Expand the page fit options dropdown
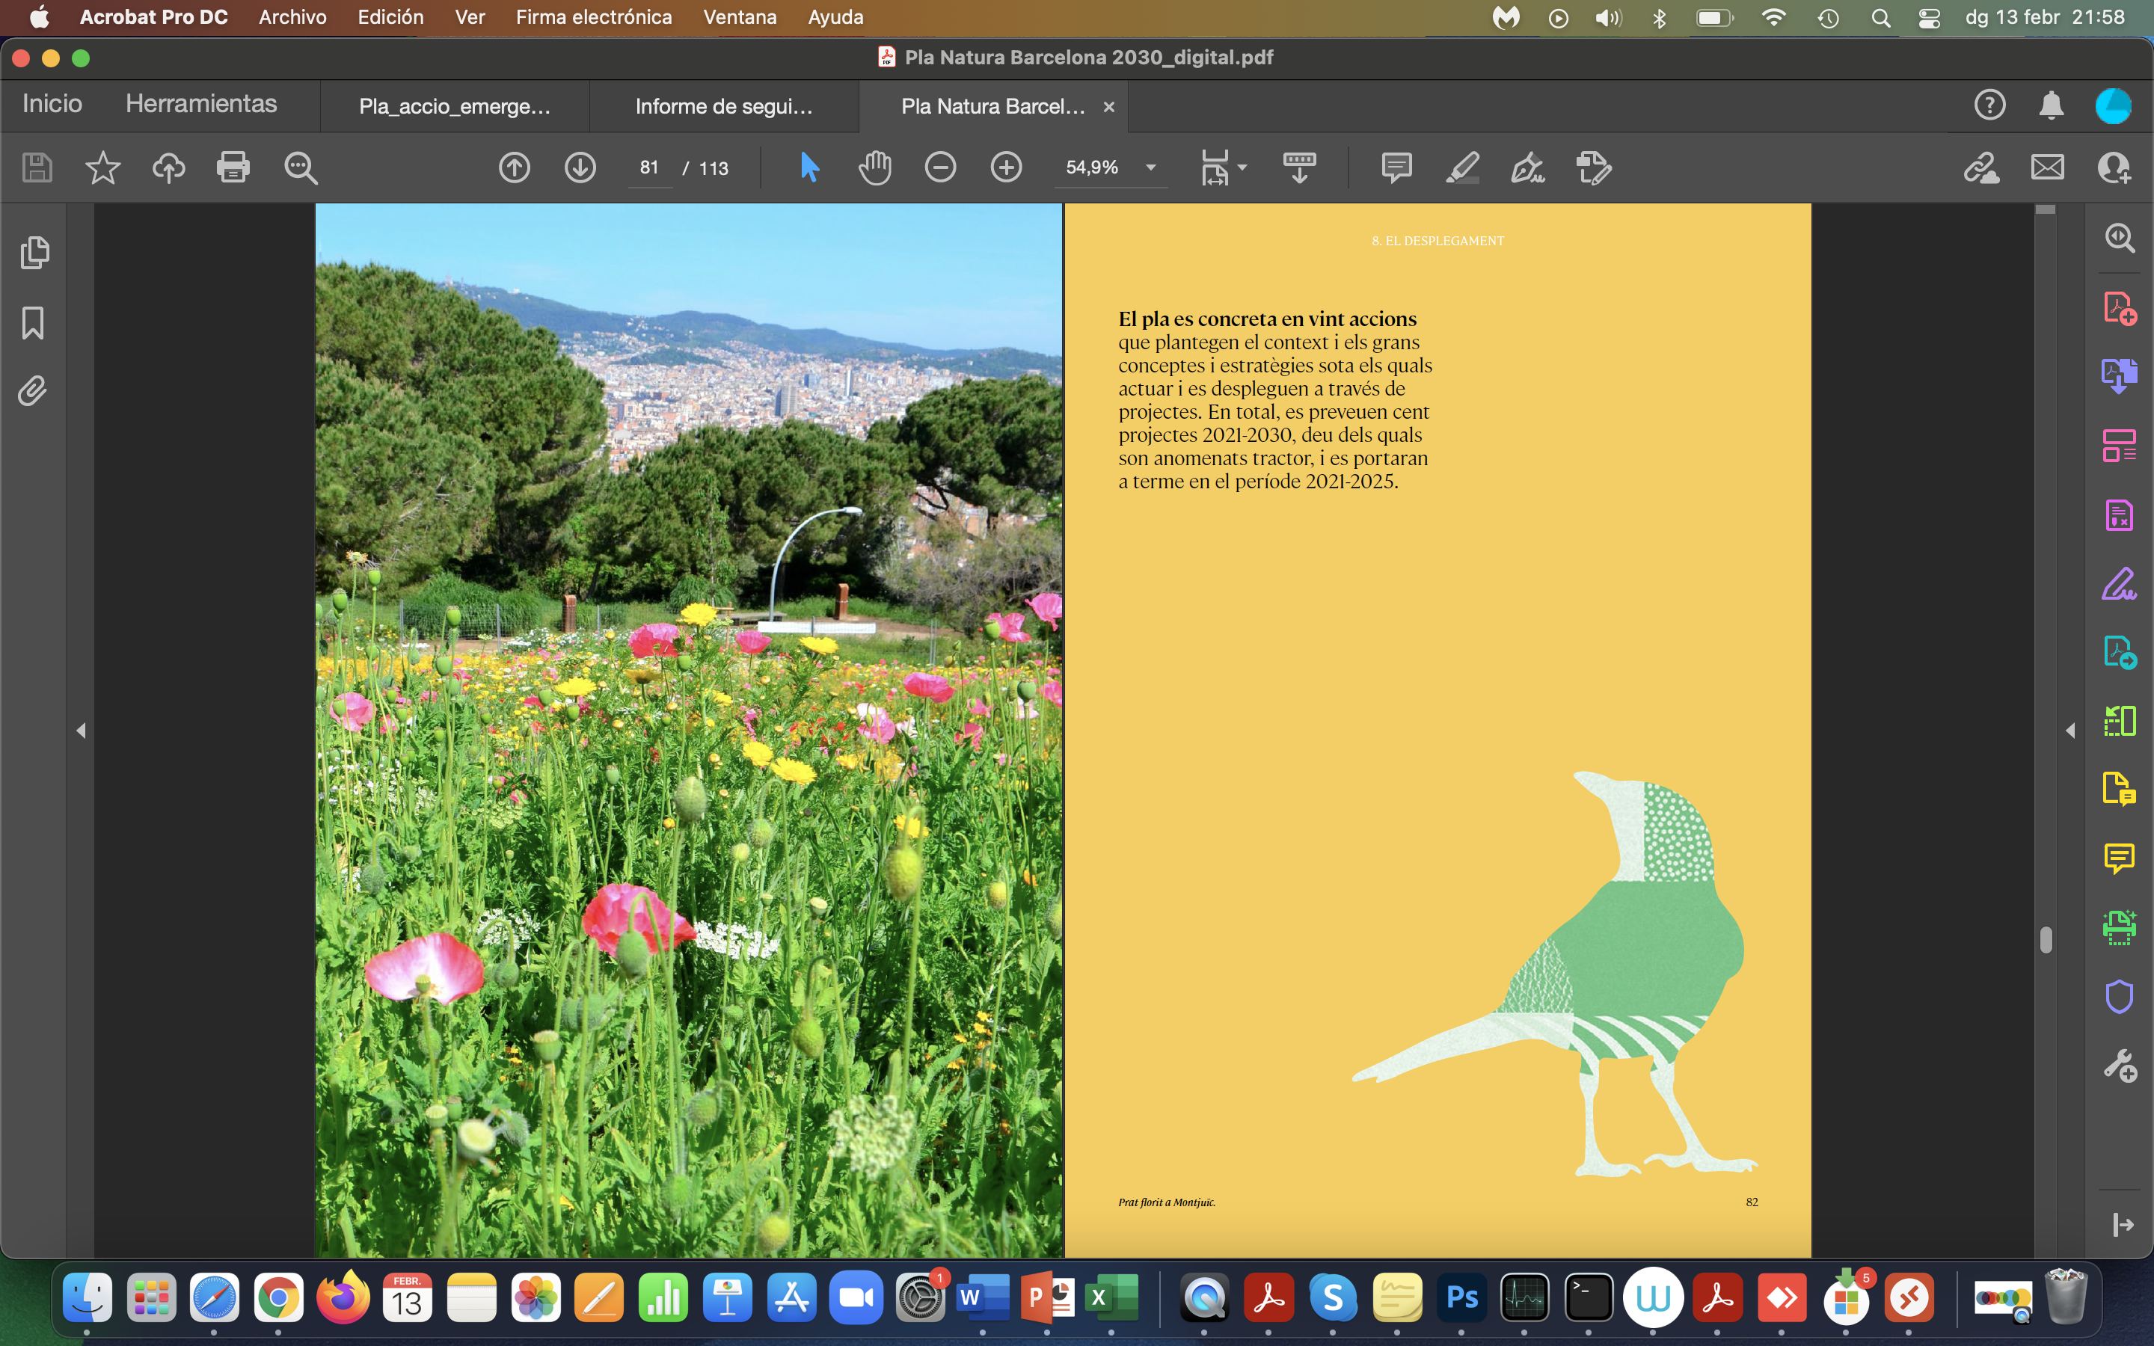Viewport: 2154px width, 1346px height. click(1242, 168)
